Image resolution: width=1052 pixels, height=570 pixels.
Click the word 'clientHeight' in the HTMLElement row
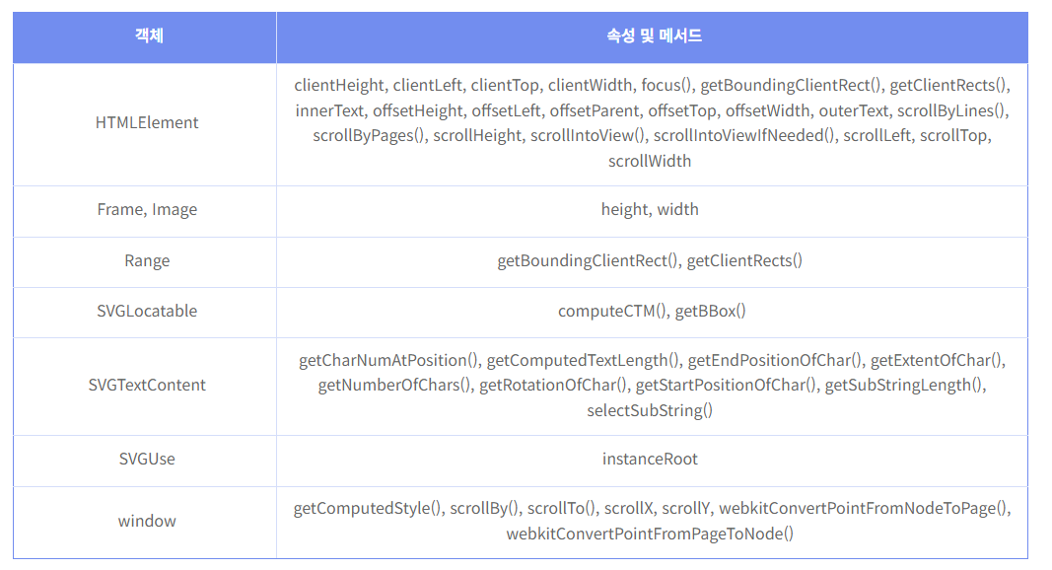pos(339,85)
